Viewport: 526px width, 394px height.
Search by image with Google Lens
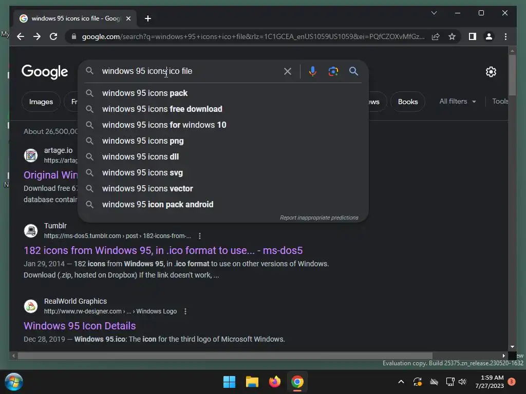[x=333, y=71]
